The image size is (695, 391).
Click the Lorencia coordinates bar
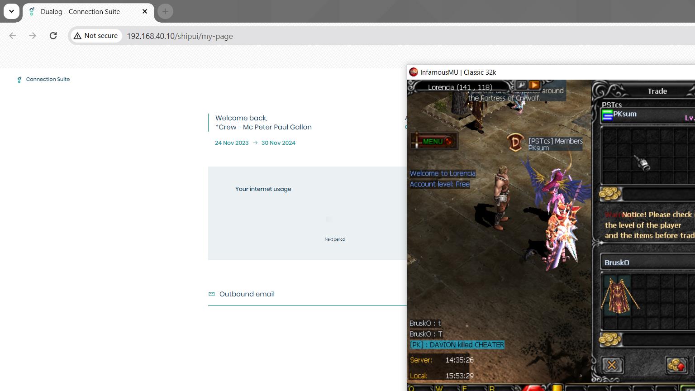[x=460, y=87]
